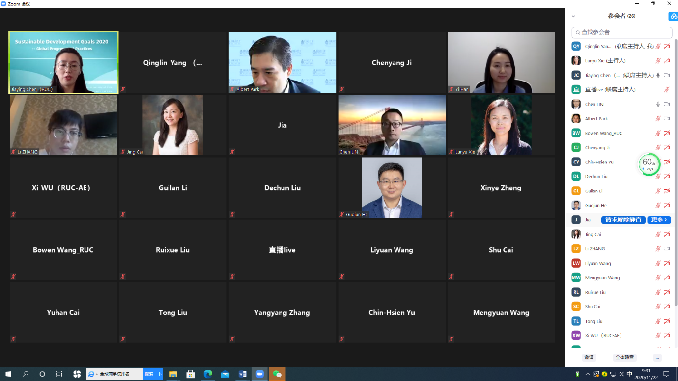Open Microsoft Edge from the taskbar
Viewport: 678px width, 381px height.
pos(208,374)
